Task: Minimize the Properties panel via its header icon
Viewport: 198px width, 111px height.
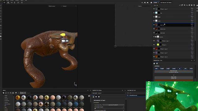Action: coord(192,60)
